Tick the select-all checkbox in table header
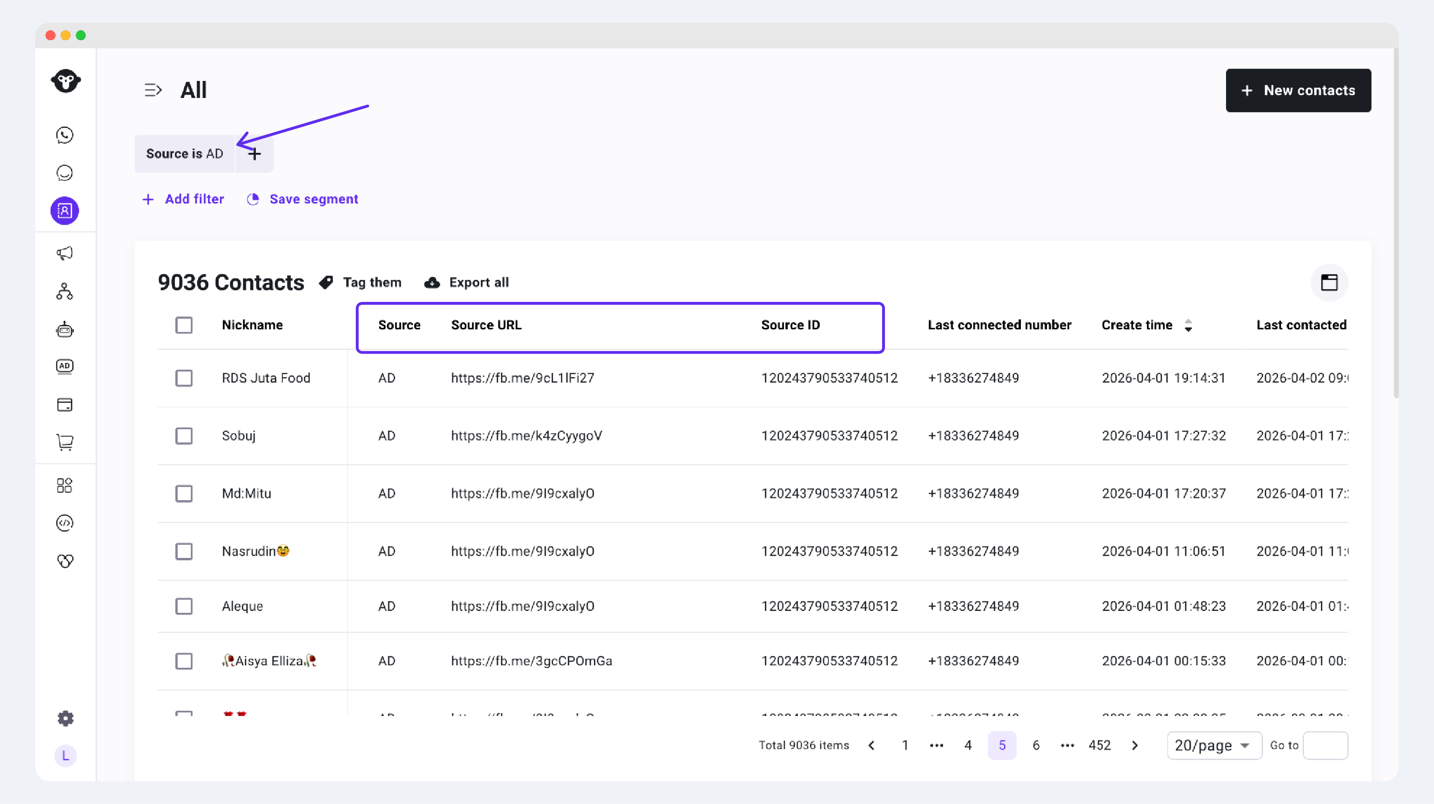Viewport: 1434px width, 804px height. point(184,325)
